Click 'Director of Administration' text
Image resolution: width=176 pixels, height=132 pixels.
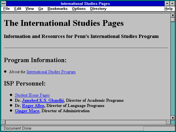pyautogui.click(x=65, y=111)
